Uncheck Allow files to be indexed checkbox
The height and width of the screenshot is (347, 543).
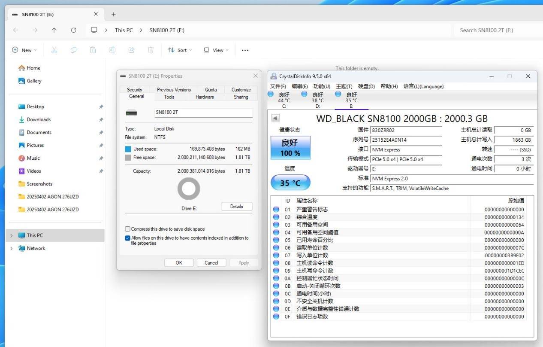pyautogui.click(x=127, y=238)
